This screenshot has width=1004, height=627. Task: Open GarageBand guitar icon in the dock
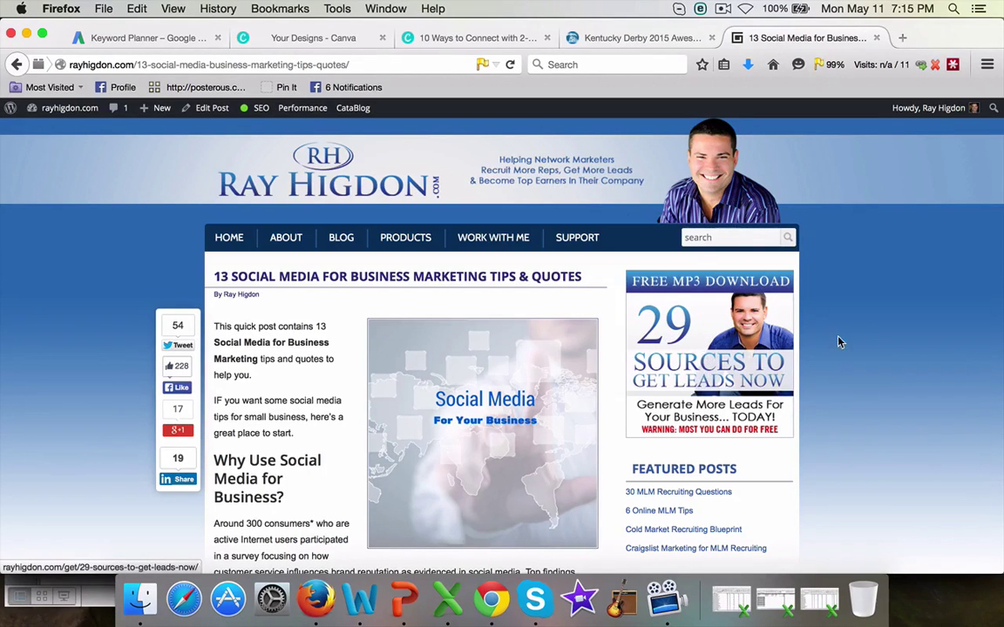(x=621, y=599)
